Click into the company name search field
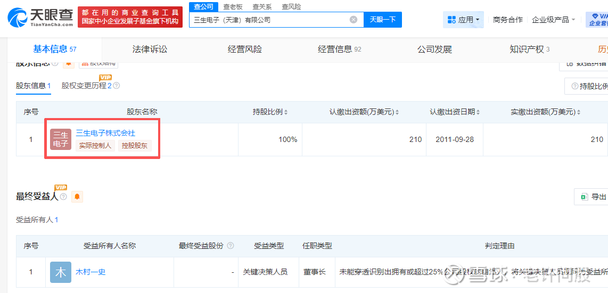 point(269,20)
